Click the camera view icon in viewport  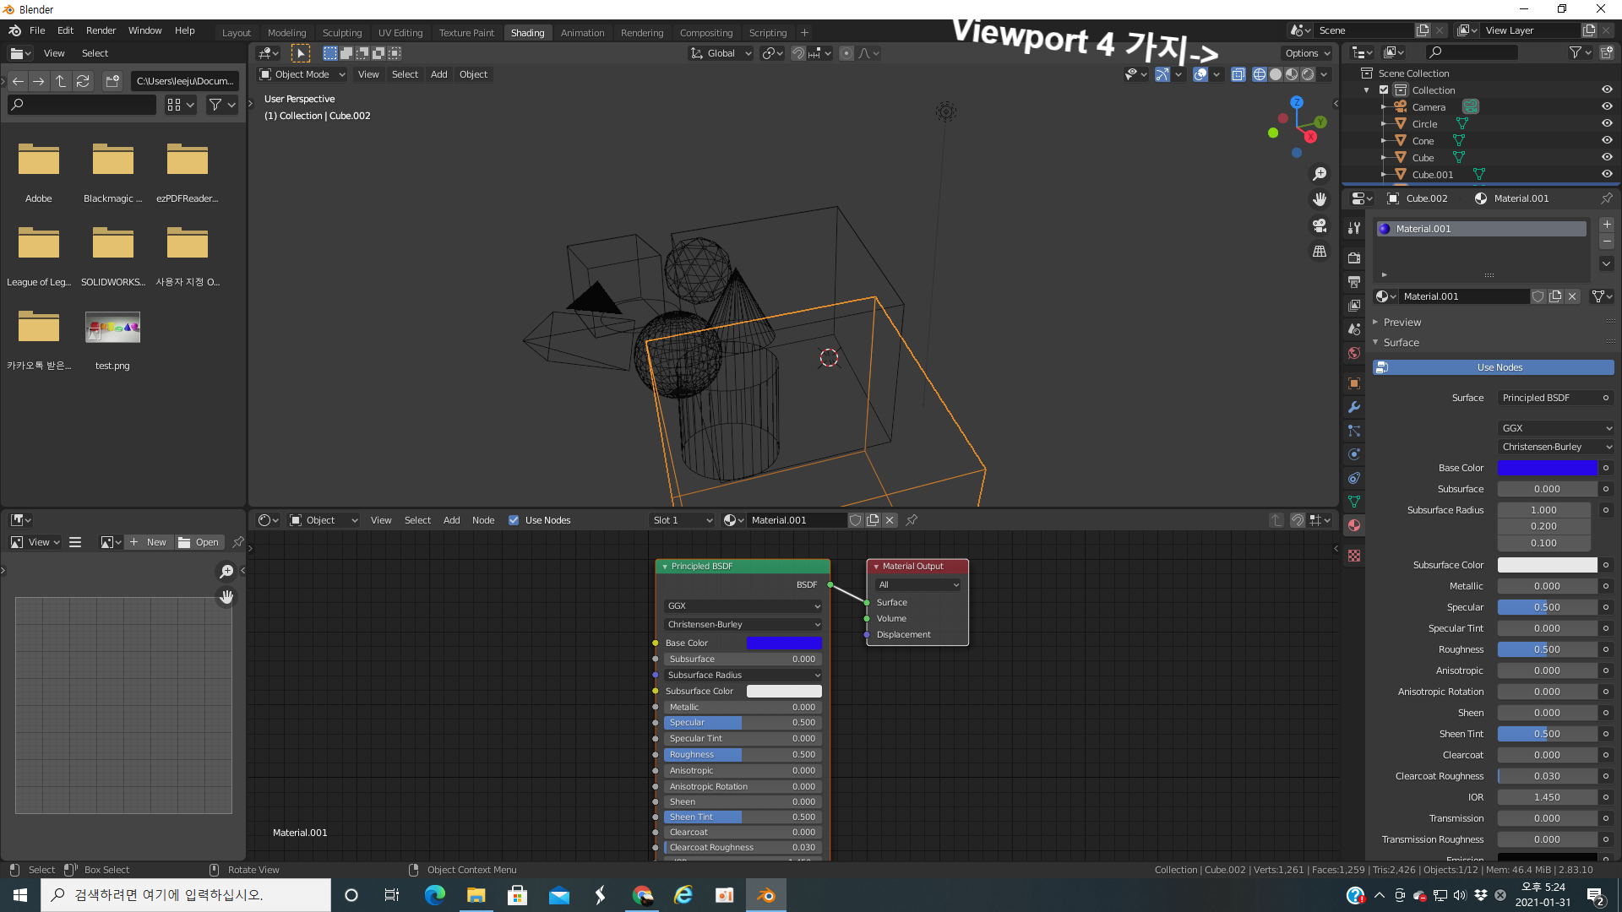coord(1320,225)
